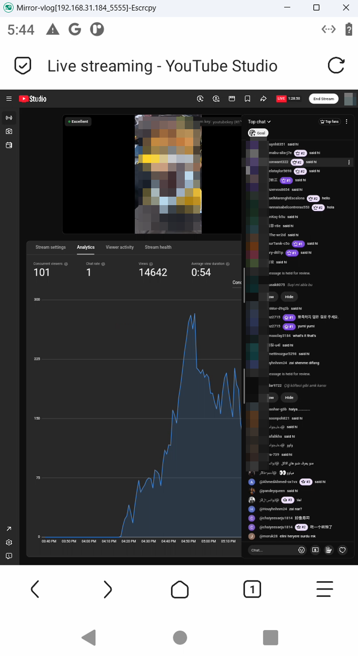358x656 pixels.
Task: Open the browser tab switcher showing 1
Action: coord(252,589)
